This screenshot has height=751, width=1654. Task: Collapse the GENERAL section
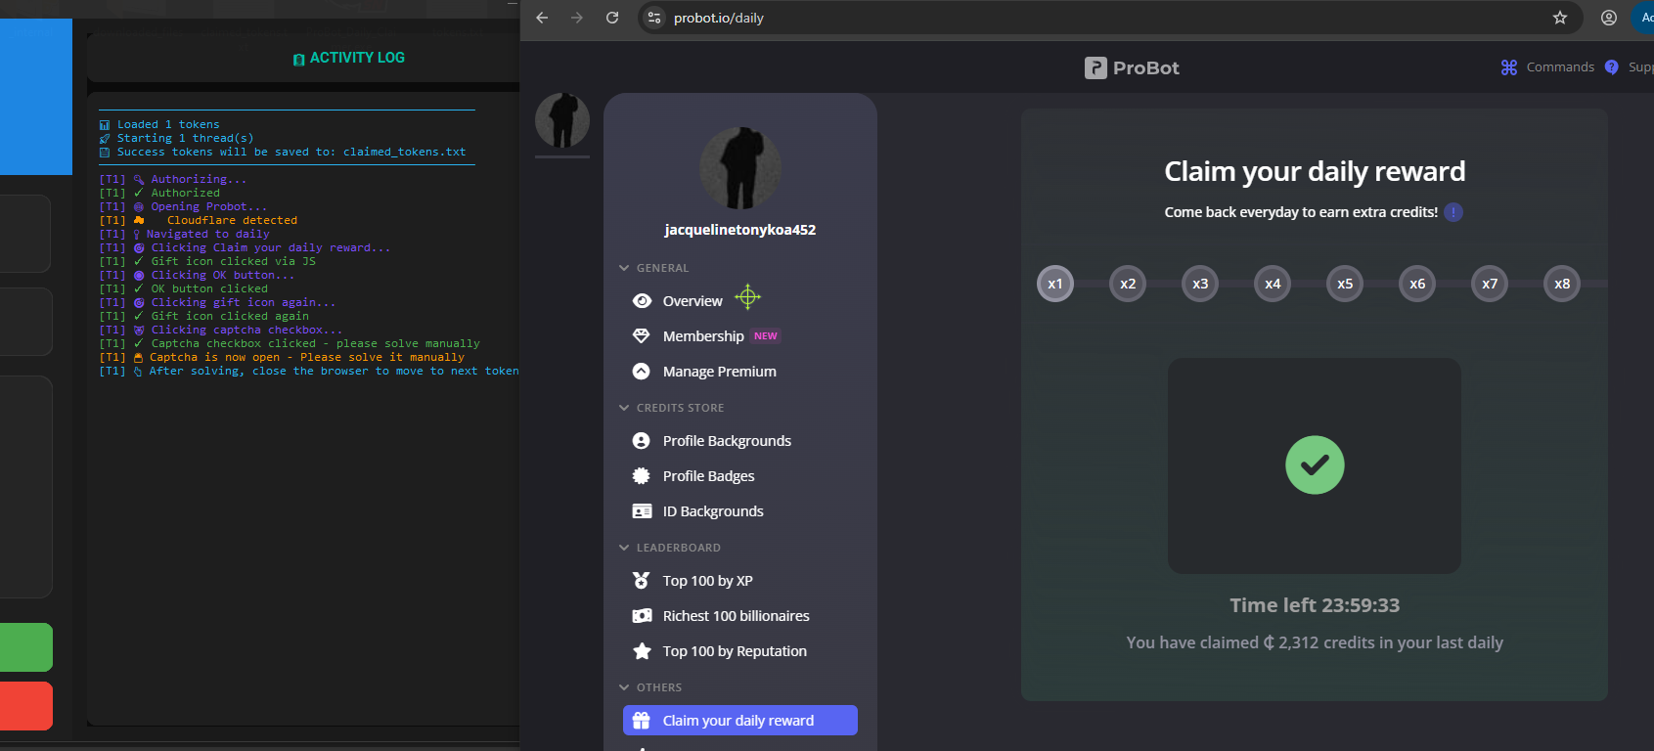(624, 268)
